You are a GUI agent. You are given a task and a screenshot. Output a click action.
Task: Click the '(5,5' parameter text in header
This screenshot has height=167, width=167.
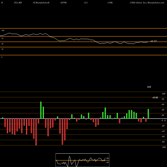[x=86, y=3]
